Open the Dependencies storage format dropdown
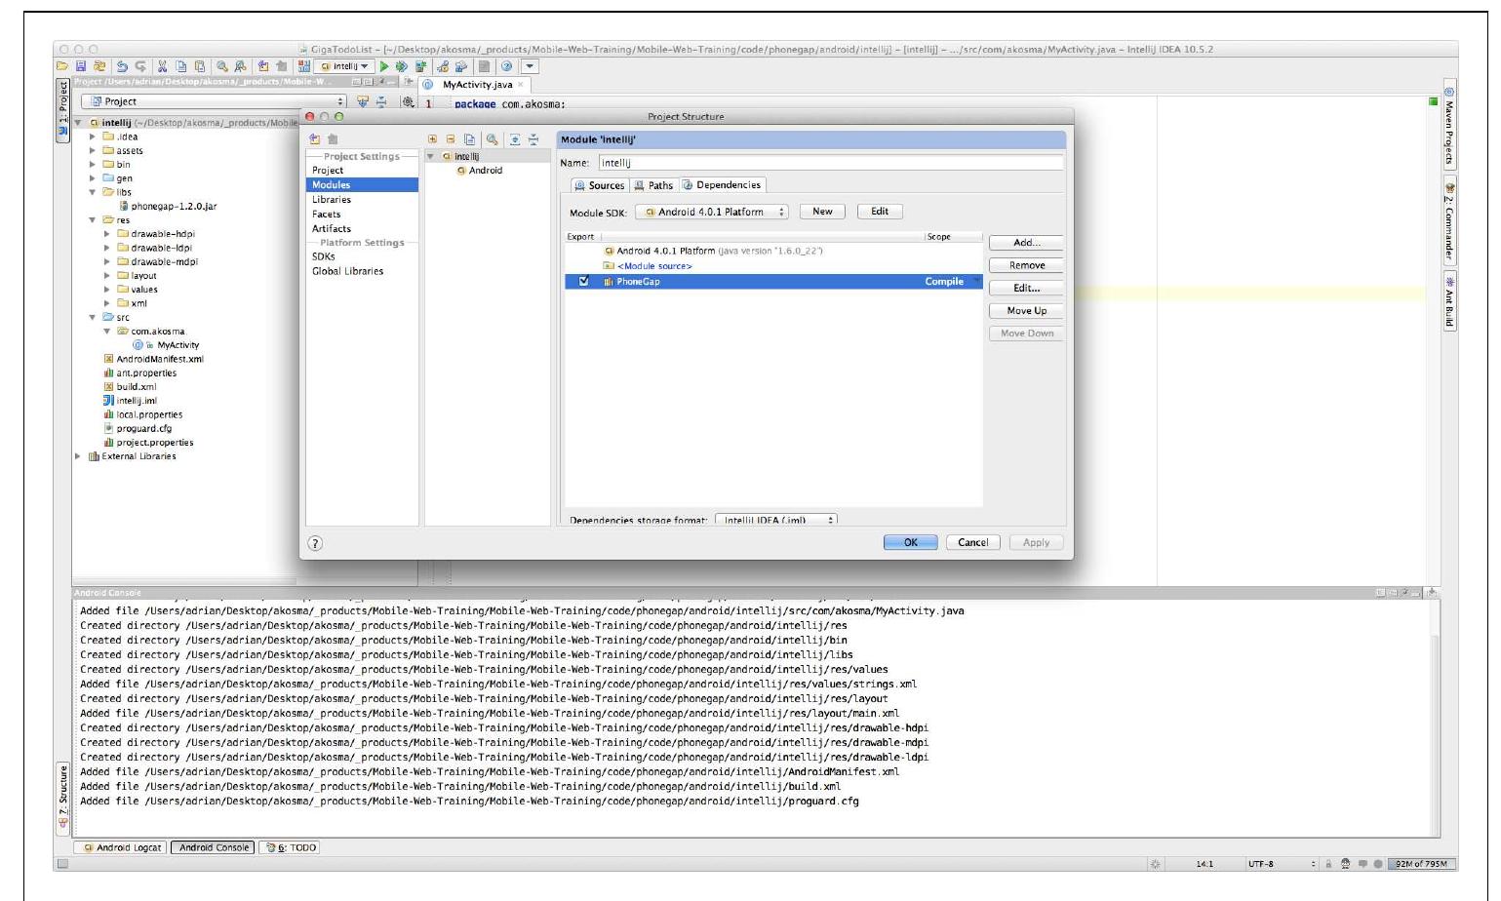Viewport: 1501px width, 901px height. pos(775,520)
